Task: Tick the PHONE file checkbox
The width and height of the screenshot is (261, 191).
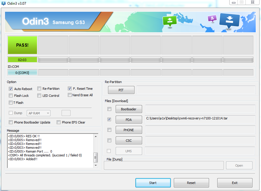Action: [x=109, y=130]
